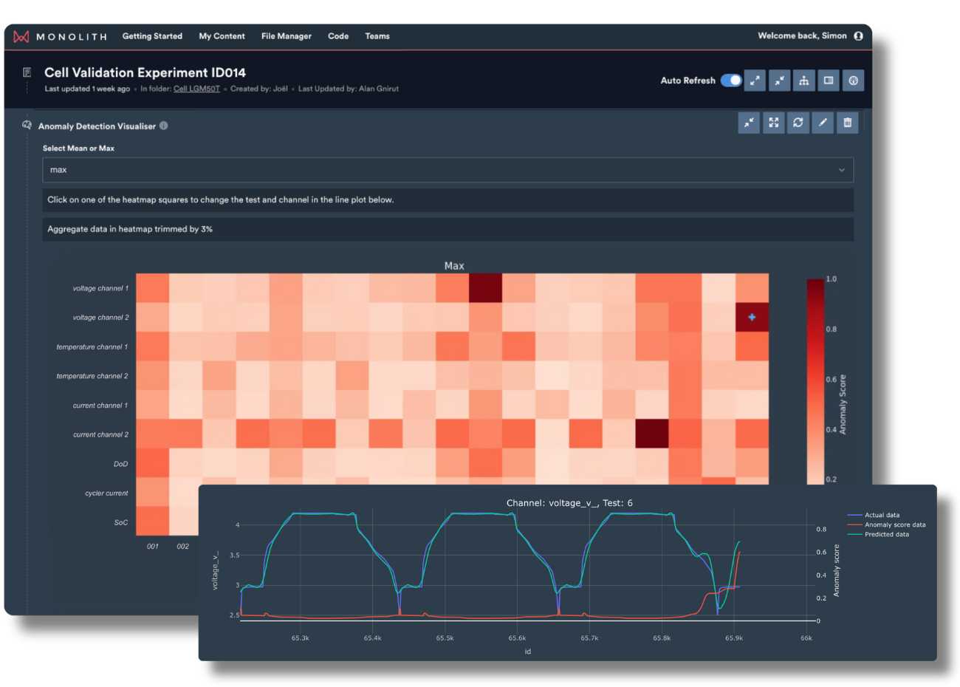Screen dimensions: 960x687
Task: Collapse all steps using the header compress arrows
Action: click(x=779, y=81)
